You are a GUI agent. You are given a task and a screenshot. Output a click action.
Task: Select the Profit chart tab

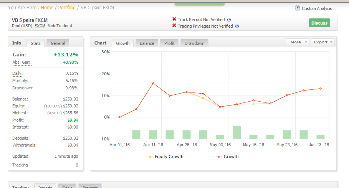(x=169, y=43)
